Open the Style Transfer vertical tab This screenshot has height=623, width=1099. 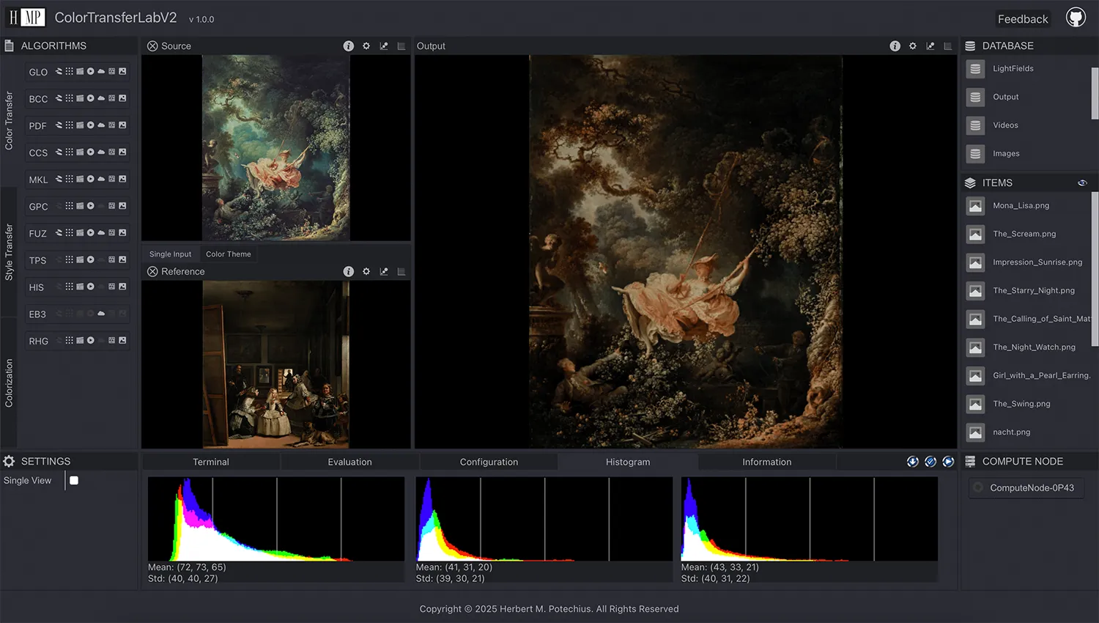click(9, 252)
